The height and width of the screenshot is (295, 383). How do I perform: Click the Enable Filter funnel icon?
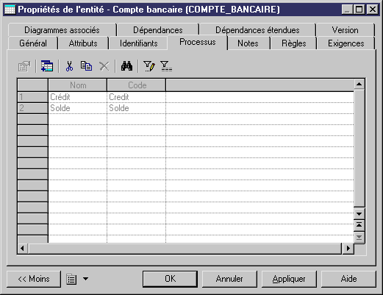coord(166,66)
